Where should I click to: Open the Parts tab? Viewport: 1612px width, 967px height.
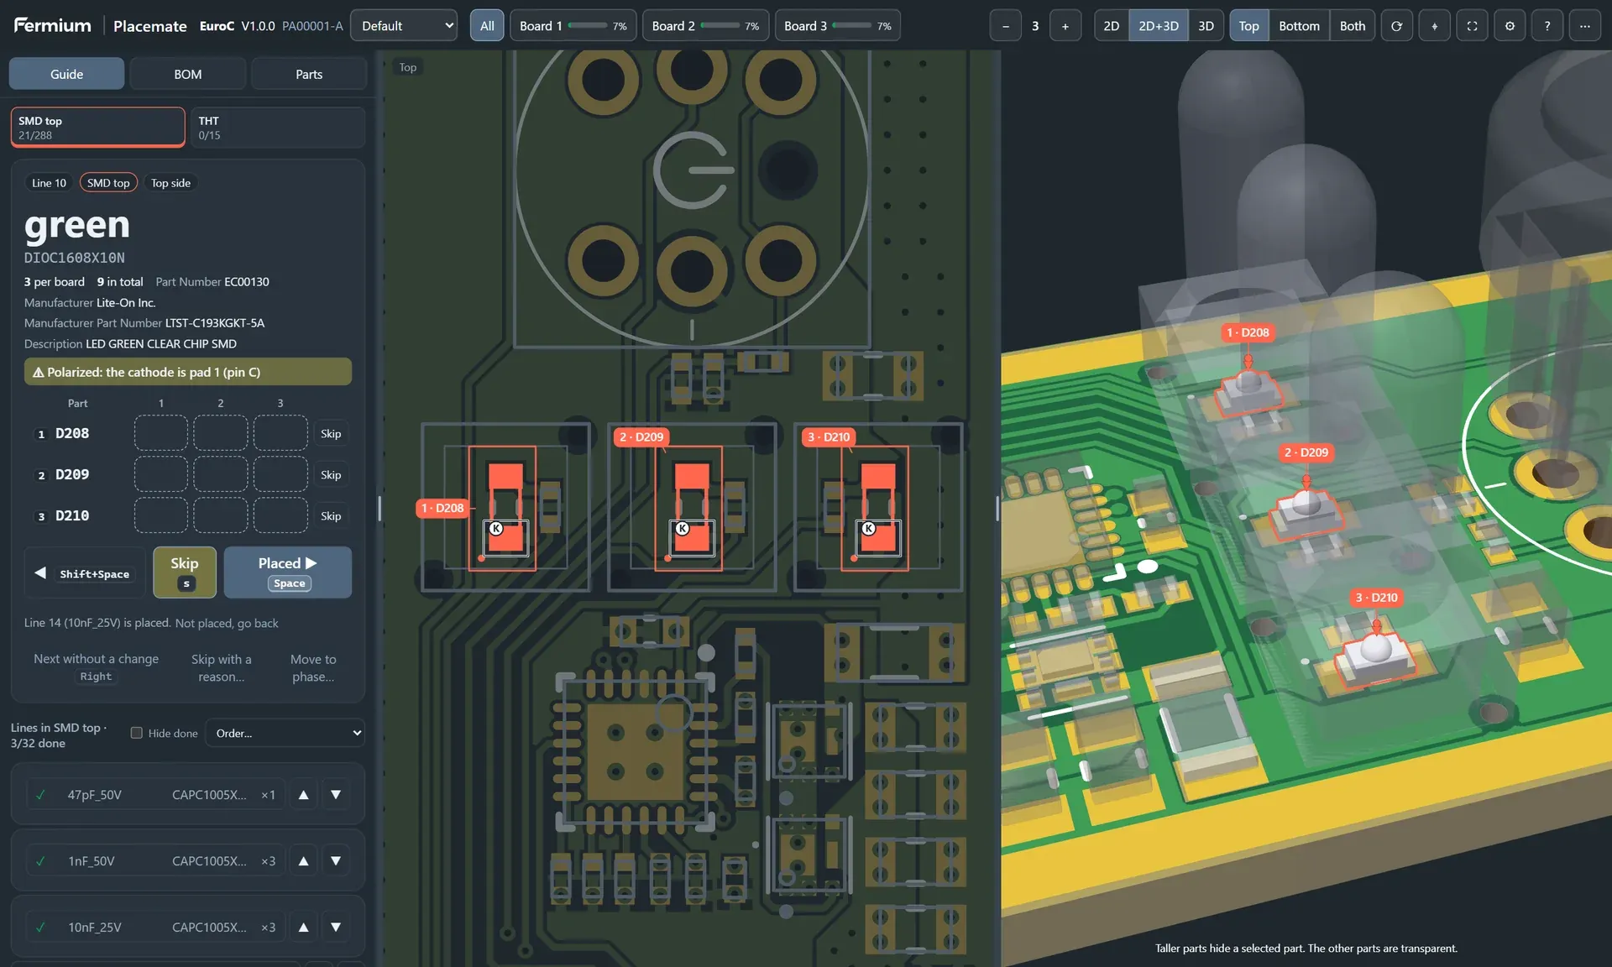coord(309,74)
